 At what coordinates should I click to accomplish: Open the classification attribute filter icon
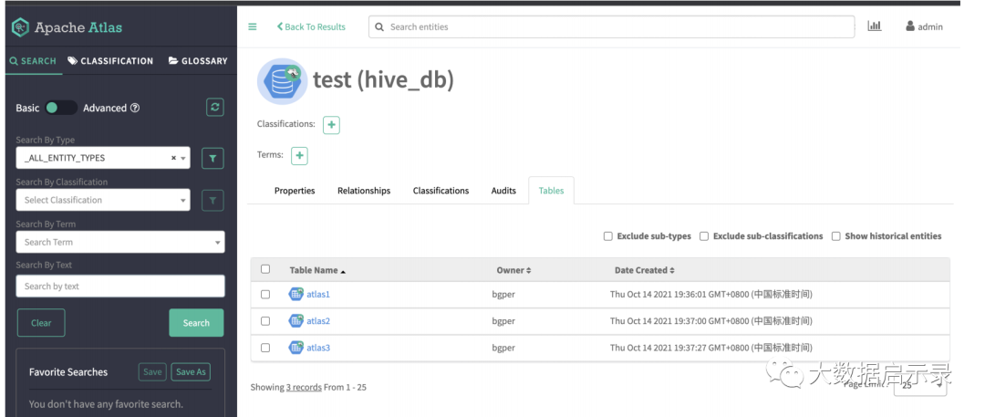[213, 201]
